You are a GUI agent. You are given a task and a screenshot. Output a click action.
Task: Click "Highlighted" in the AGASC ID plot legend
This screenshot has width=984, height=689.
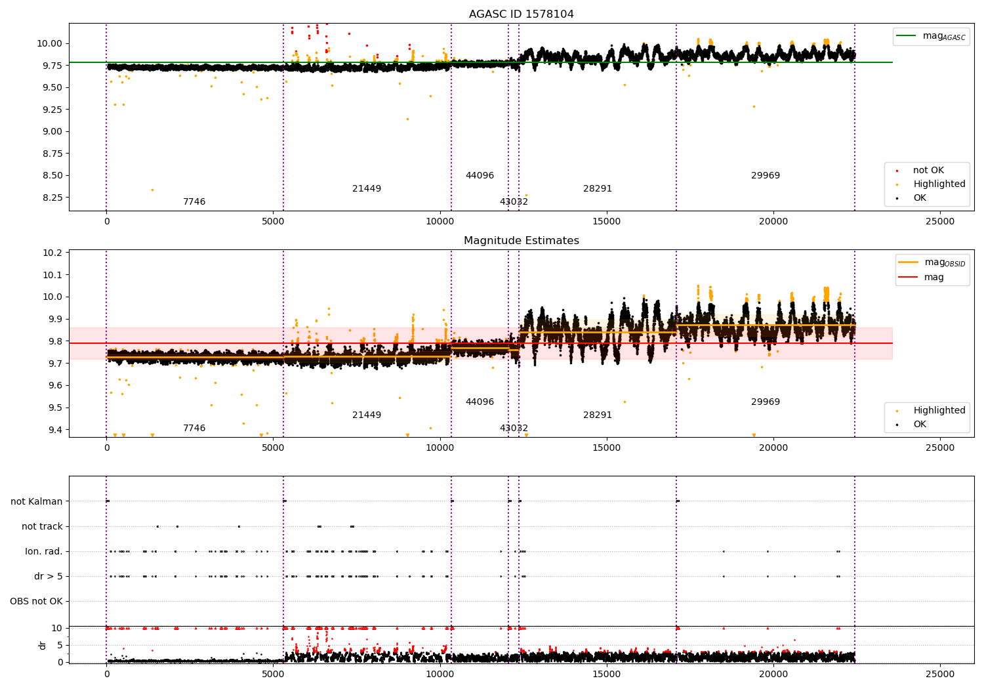pos(939,184)
